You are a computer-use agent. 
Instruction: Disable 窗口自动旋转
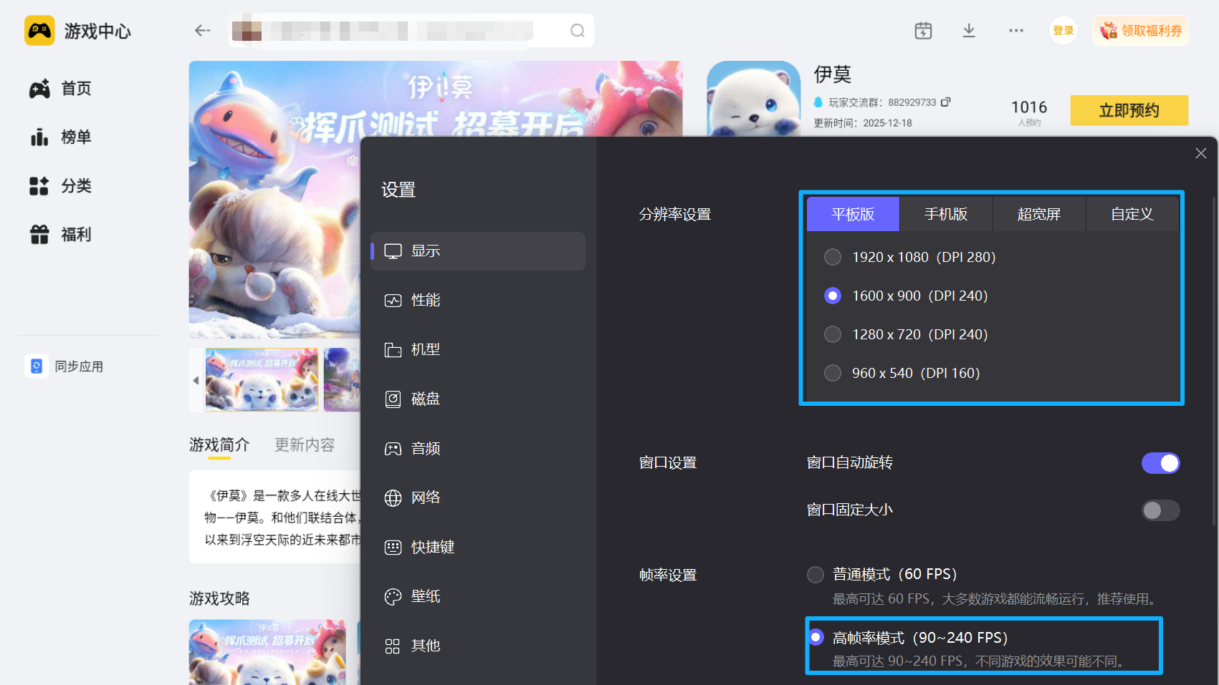(x=1160, y=462)
